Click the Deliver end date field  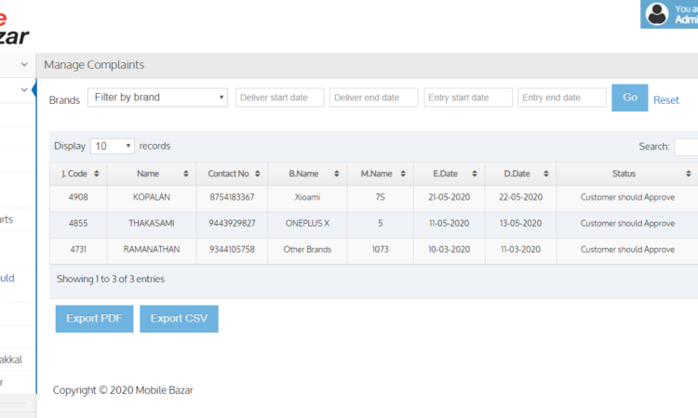(373, 98)
